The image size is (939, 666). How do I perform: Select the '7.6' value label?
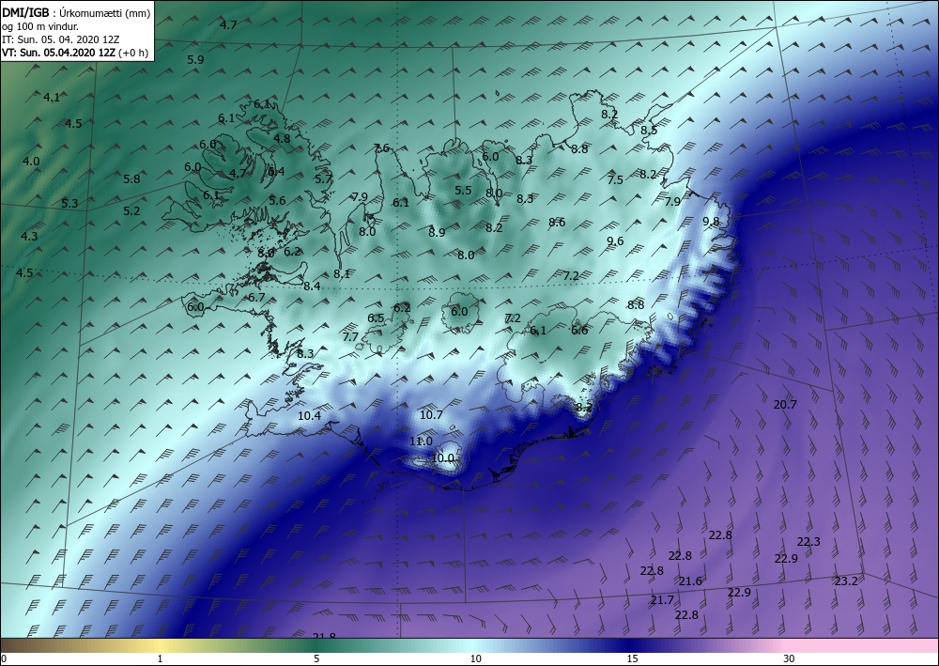point(381,148)
